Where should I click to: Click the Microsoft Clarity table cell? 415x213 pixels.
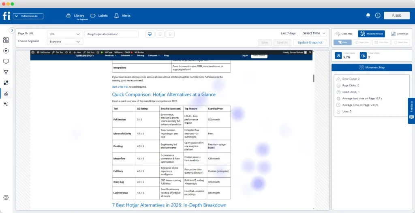point(124,133)
